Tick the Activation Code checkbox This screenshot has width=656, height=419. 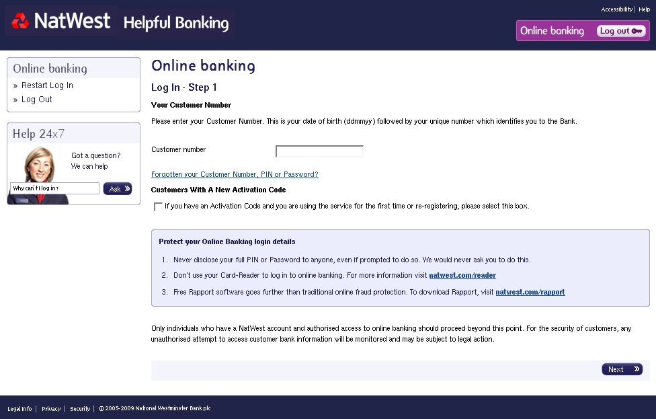pos(158,206)
